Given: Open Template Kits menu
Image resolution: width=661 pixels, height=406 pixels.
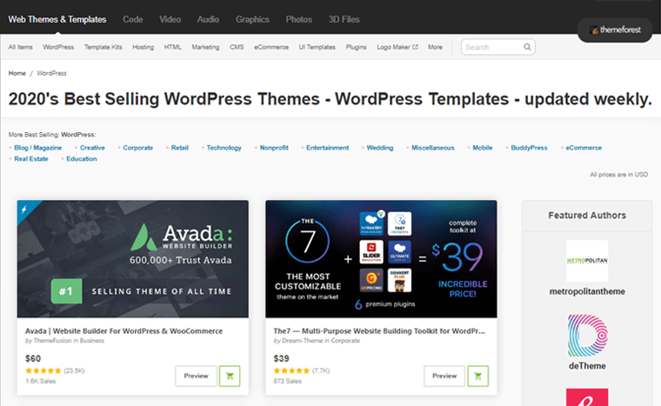Looking at the screenshot, I should 103,47.
